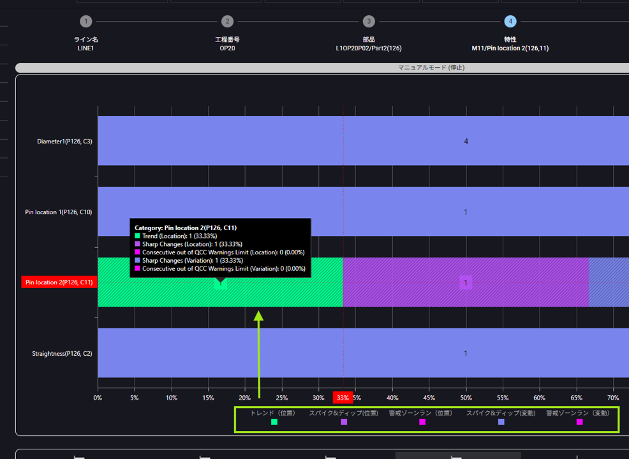629x459 pixels.
Task: Click step 1 circle for ライン名
Action: 86,22
